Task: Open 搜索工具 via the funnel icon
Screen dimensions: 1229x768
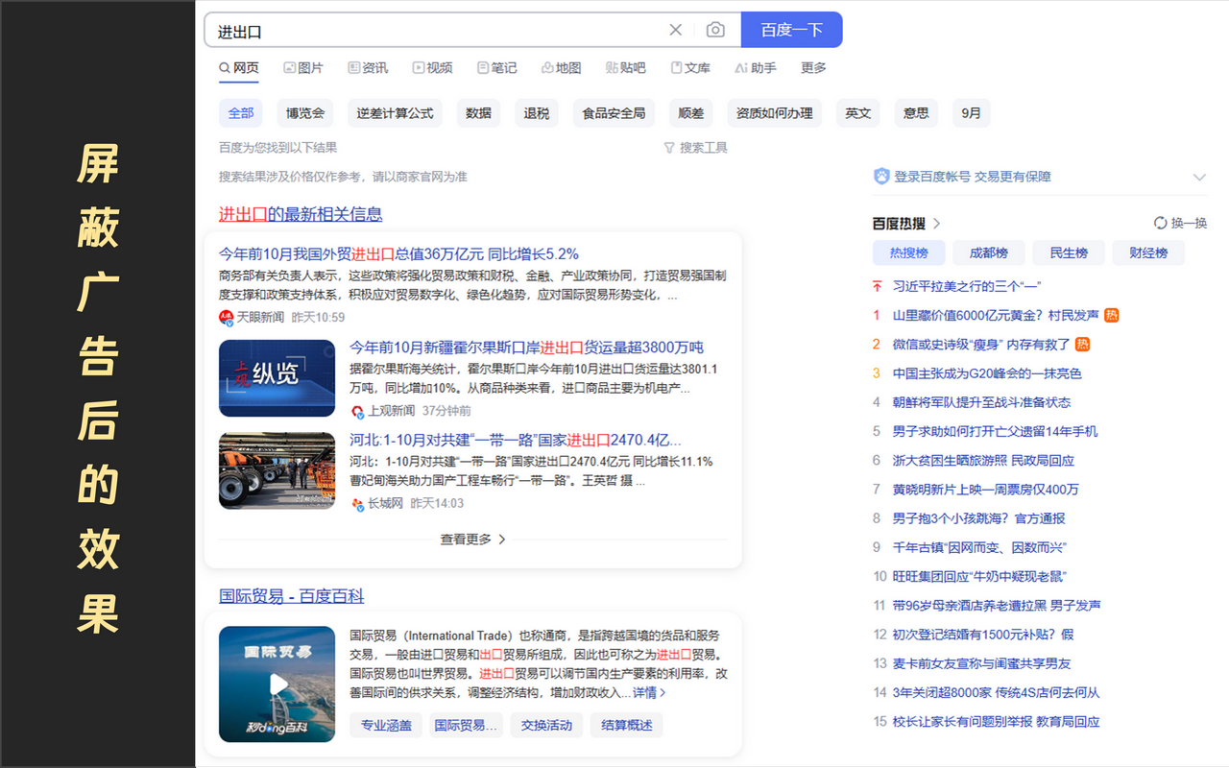Action: pyautogui.click(x=694, y=147)
